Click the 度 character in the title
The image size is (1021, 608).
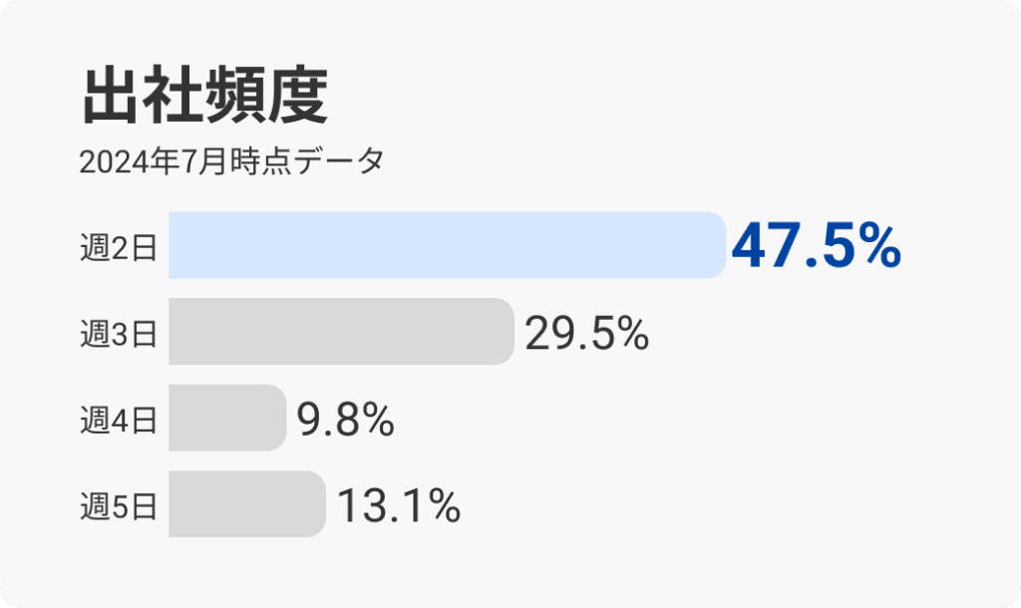(x=298, y=95)
